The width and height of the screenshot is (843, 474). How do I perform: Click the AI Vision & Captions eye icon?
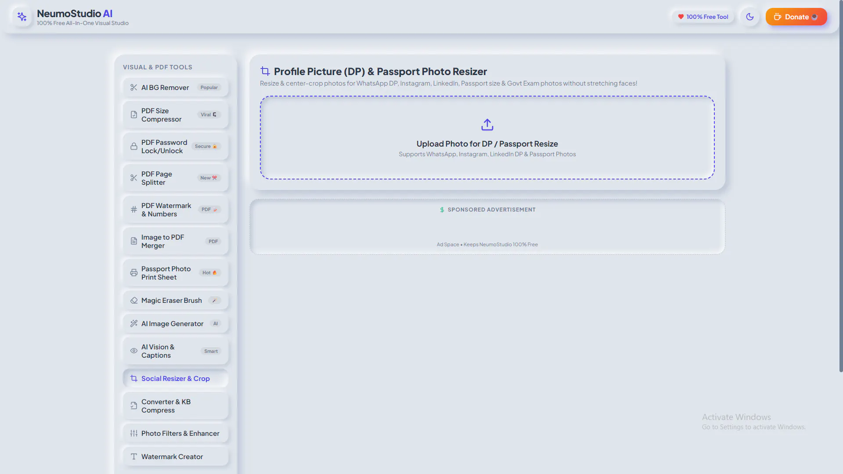134,351
